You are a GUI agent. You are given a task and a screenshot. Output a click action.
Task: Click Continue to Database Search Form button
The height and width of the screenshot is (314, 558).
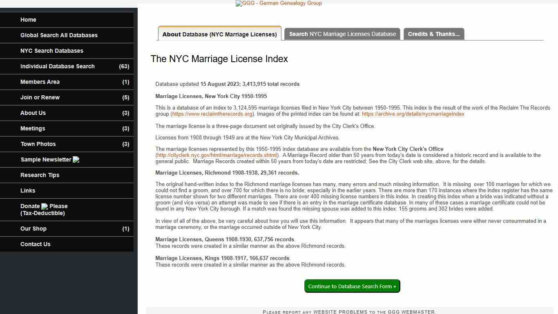pos(352,286)
